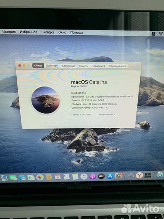164x219 pixels.
Task: Launch Yandex Browser from the Dock
Action: (139, 175)
